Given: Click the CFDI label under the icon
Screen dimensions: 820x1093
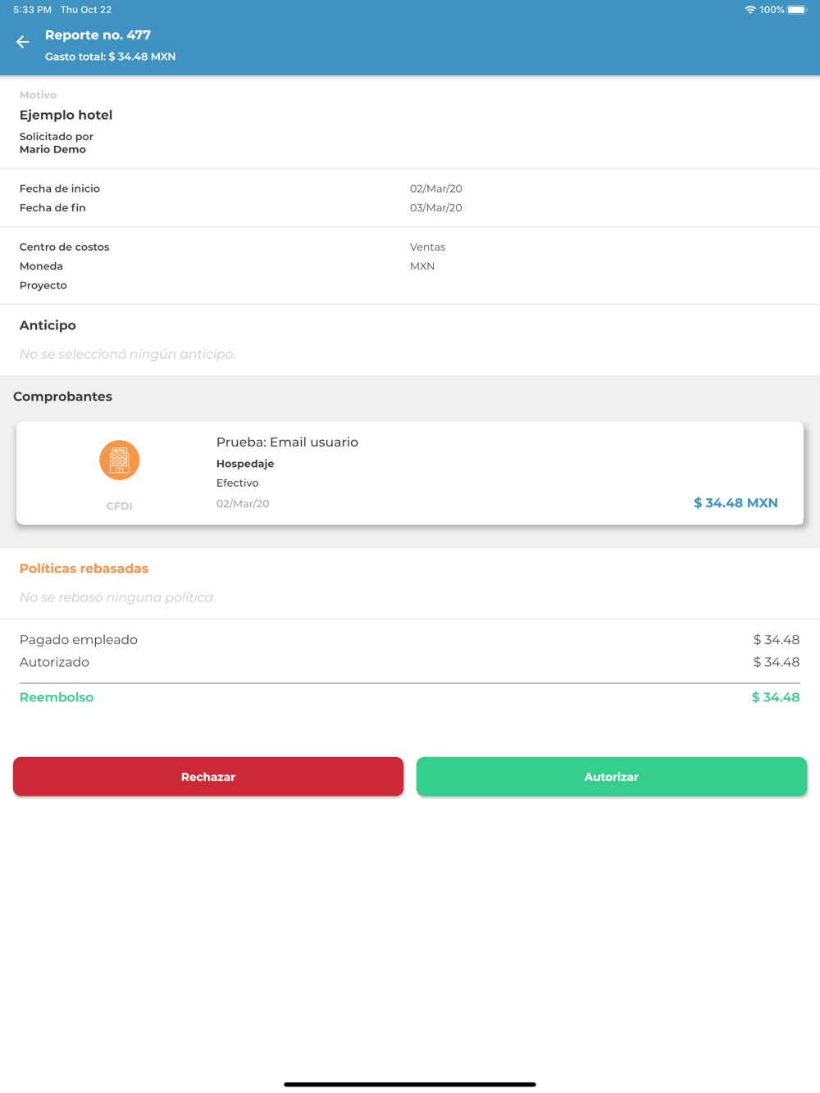Looking at the screenshot, I should click(120, 506).
